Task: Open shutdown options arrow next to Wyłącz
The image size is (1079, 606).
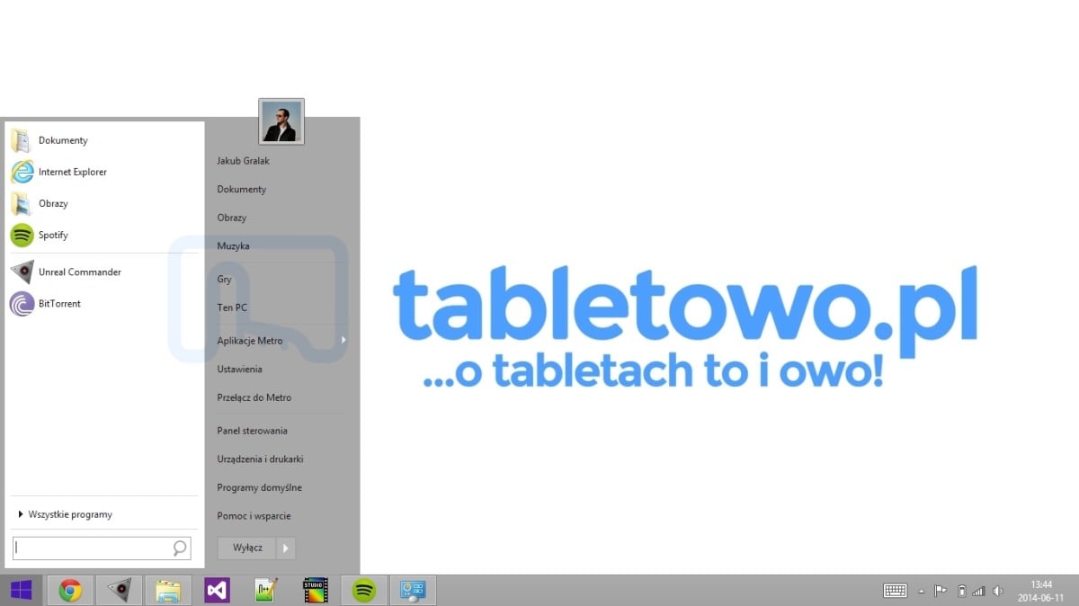Action: click(x=286, y=548)
